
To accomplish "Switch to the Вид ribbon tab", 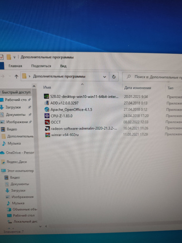I will coord(63,66).
